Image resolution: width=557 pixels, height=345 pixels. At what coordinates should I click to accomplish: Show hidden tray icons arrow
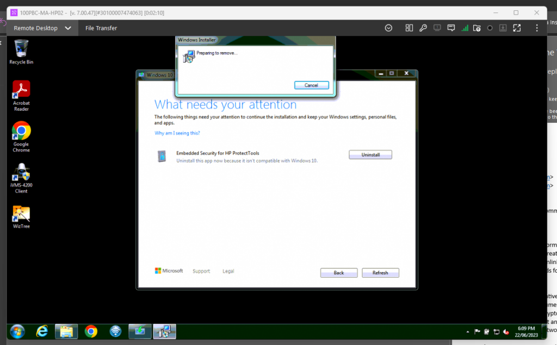click(468, 332)
